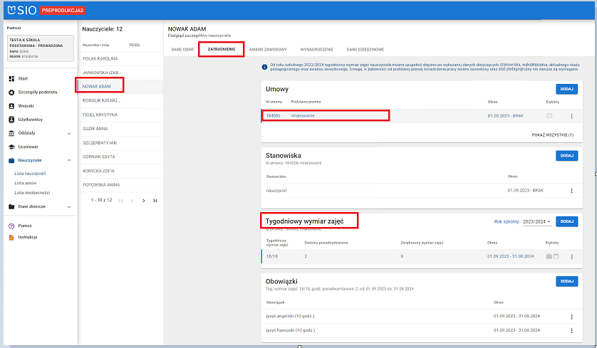Click the clock label icon in Umowy
The width and height of the screenshot is (597, 348).
pos(549,116)
